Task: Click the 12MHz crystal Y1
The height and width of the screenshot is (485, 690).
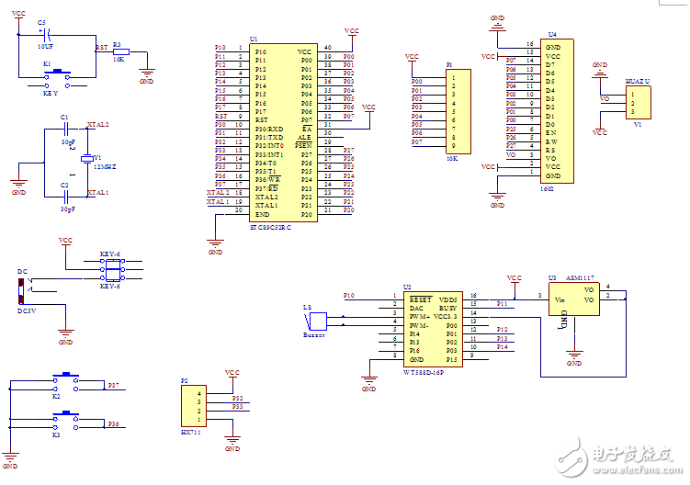Action: (x=88, y=159)
